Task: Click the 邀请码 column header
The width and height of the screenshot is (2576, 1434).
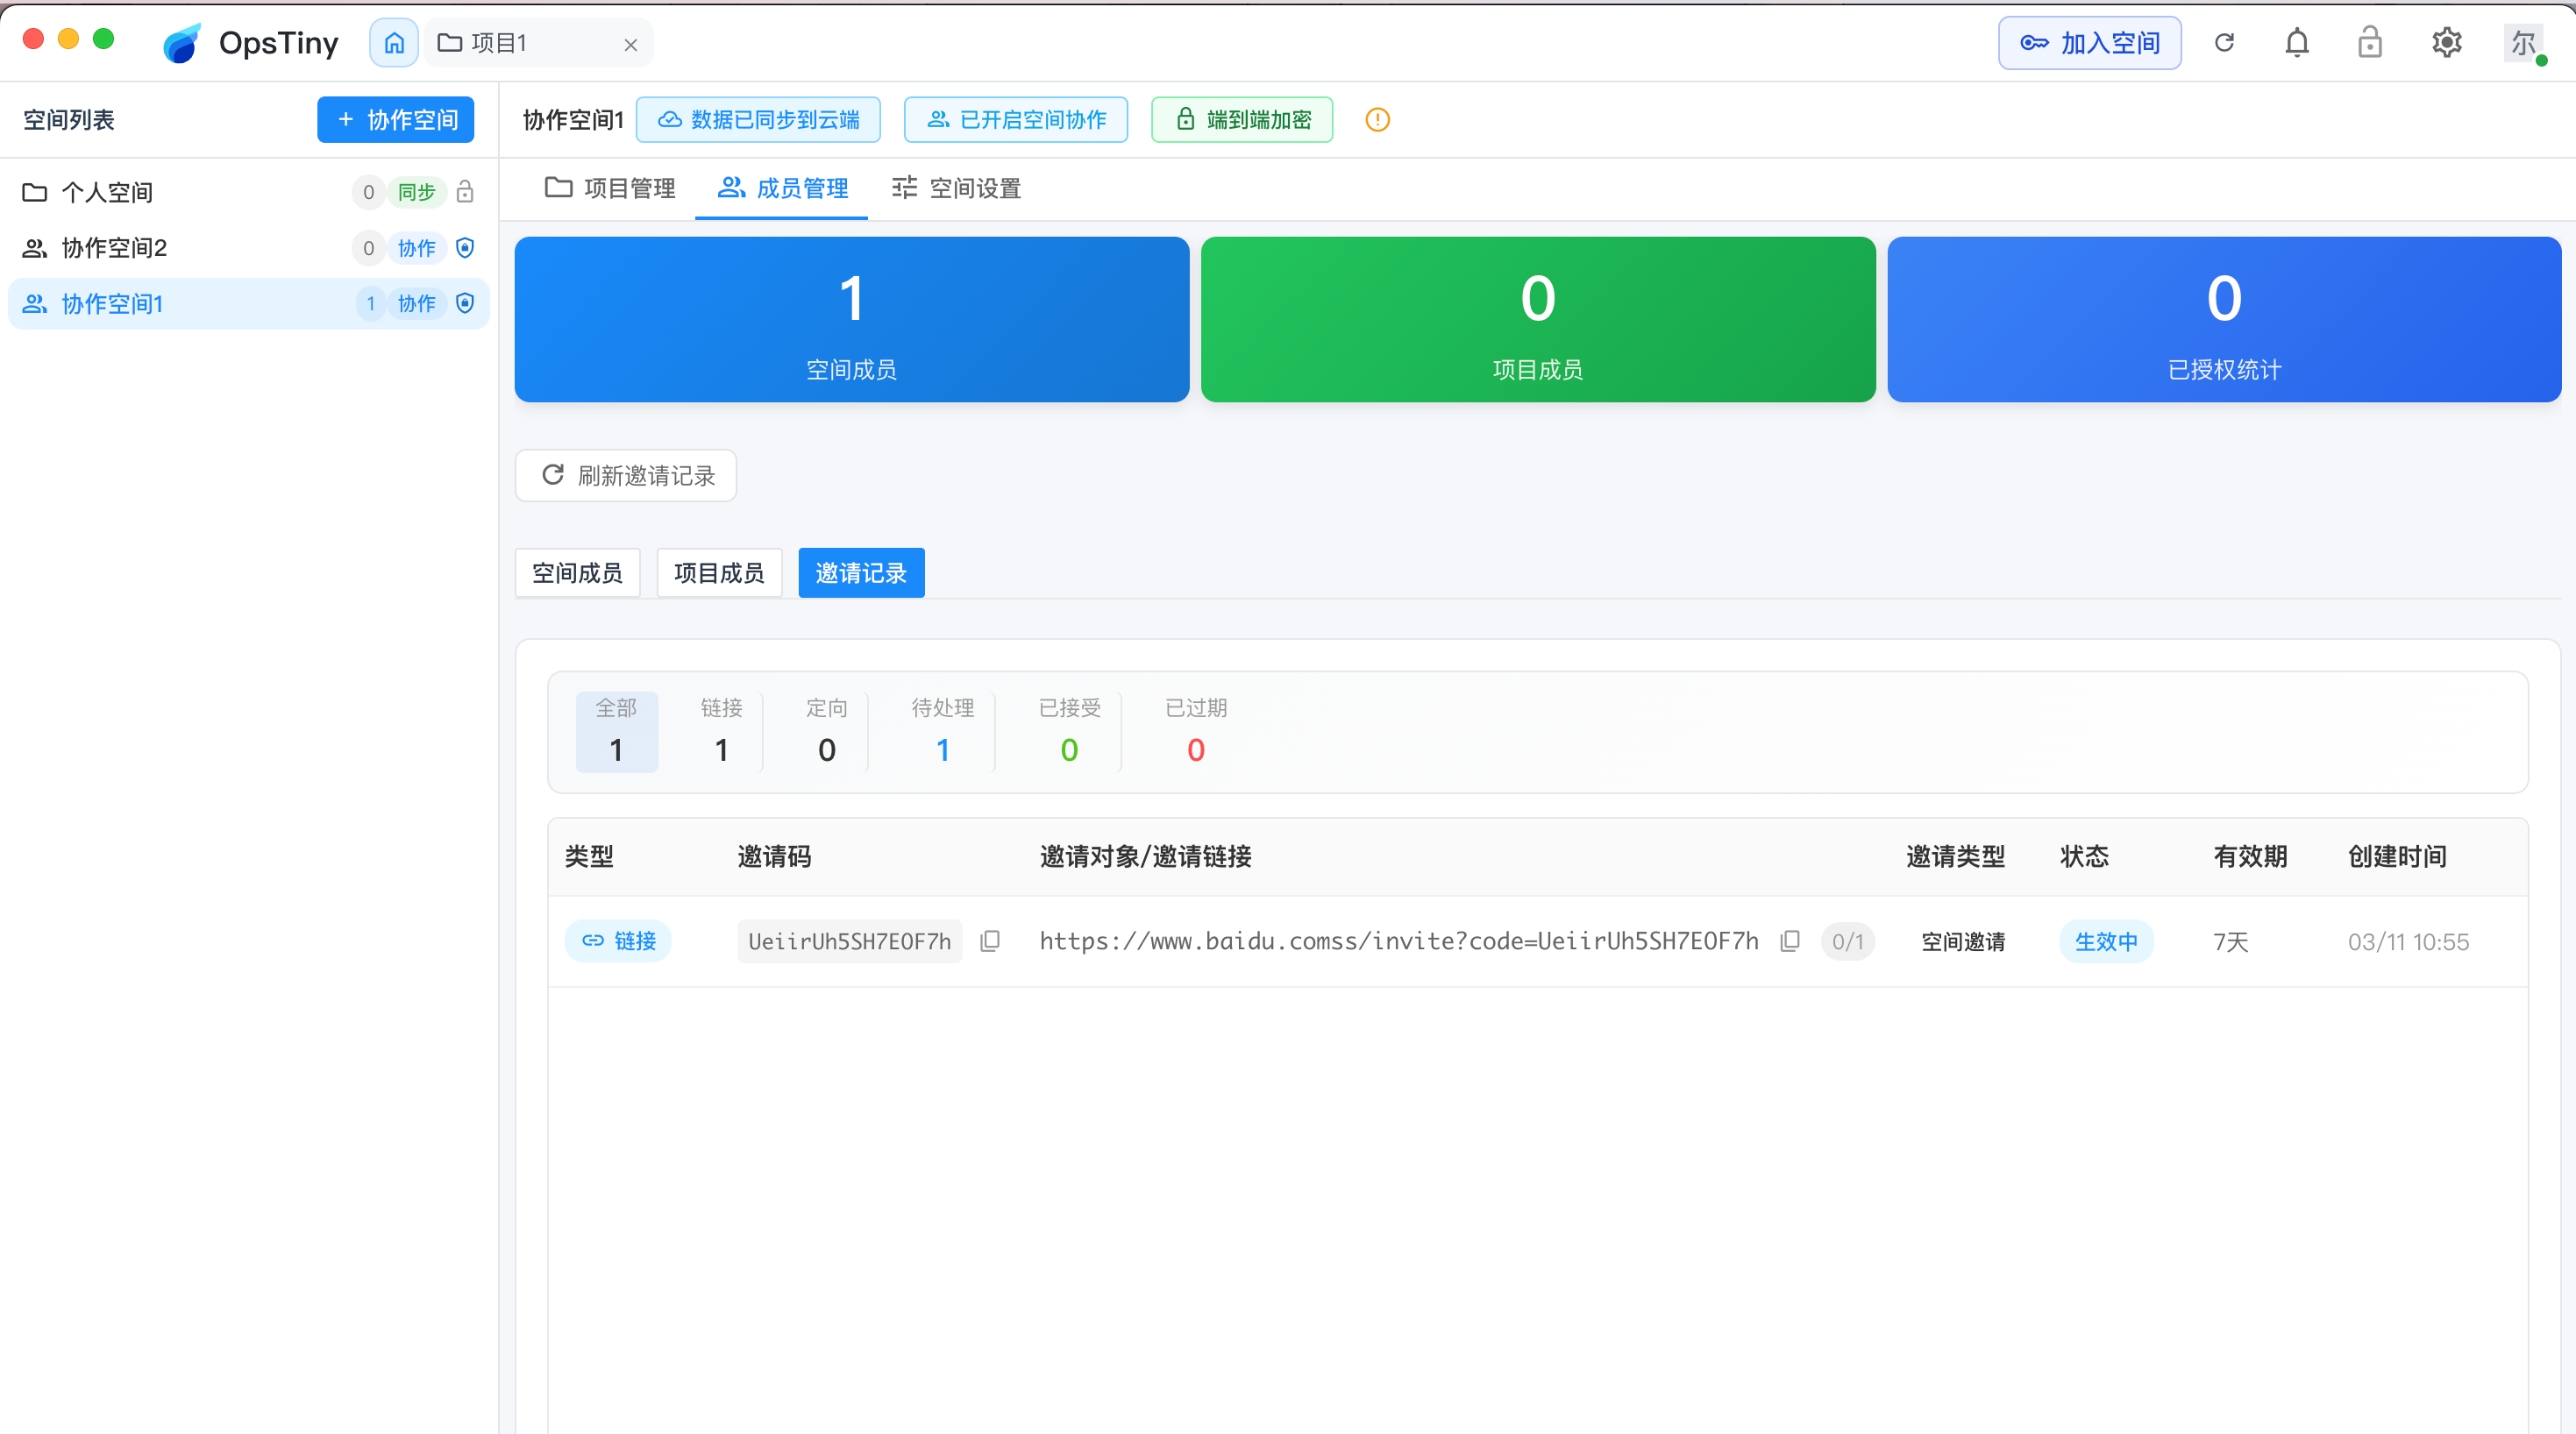Action: click(774, 857)
